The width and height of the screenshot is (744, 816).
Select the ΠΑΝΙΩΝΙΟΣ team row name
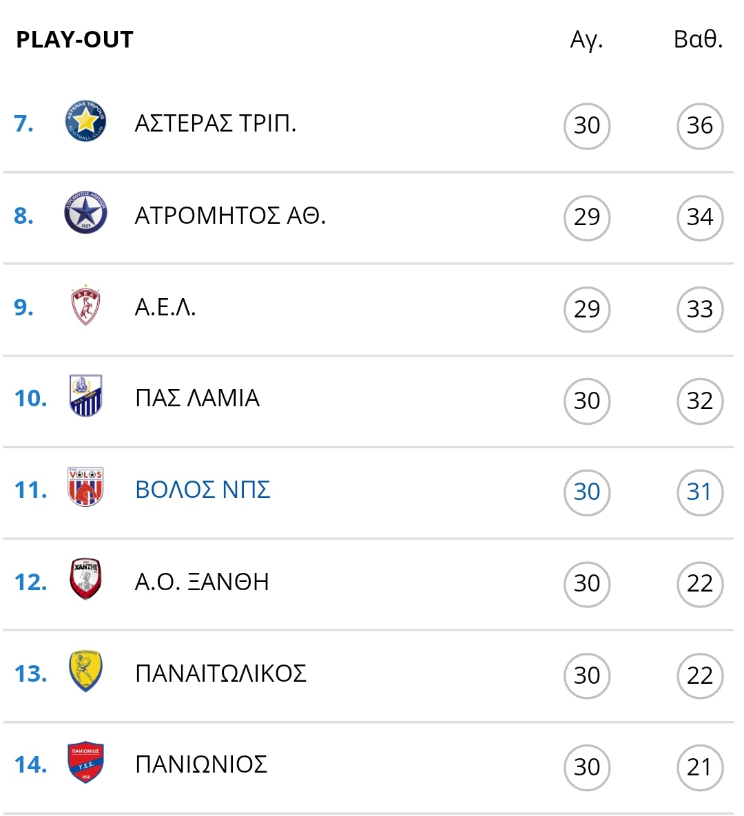(201, 764)
